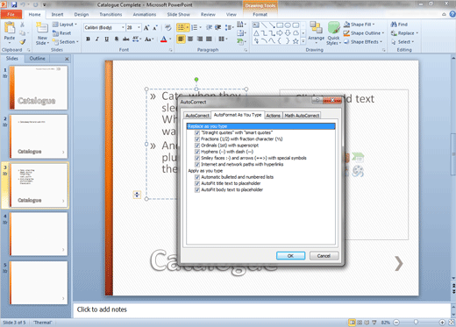Toggle text shadow formatting
This screenshot has width=456, height=327.
(x=117, y=39)
